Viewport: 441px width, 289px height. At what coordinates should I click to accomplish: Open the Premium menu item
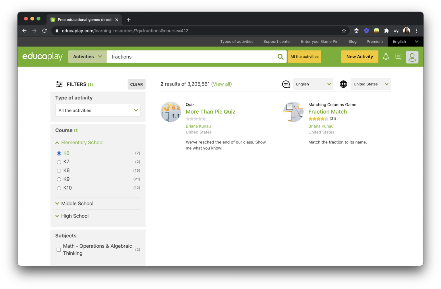click(374, 41)
